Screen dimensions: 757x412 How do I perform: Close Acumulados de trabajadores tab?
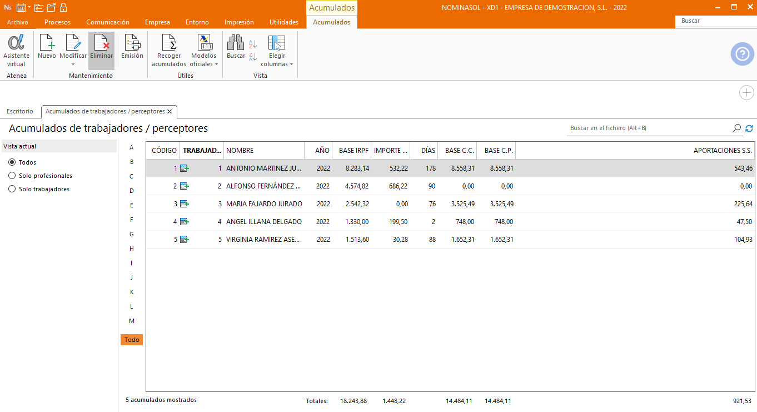coord(170,111)
